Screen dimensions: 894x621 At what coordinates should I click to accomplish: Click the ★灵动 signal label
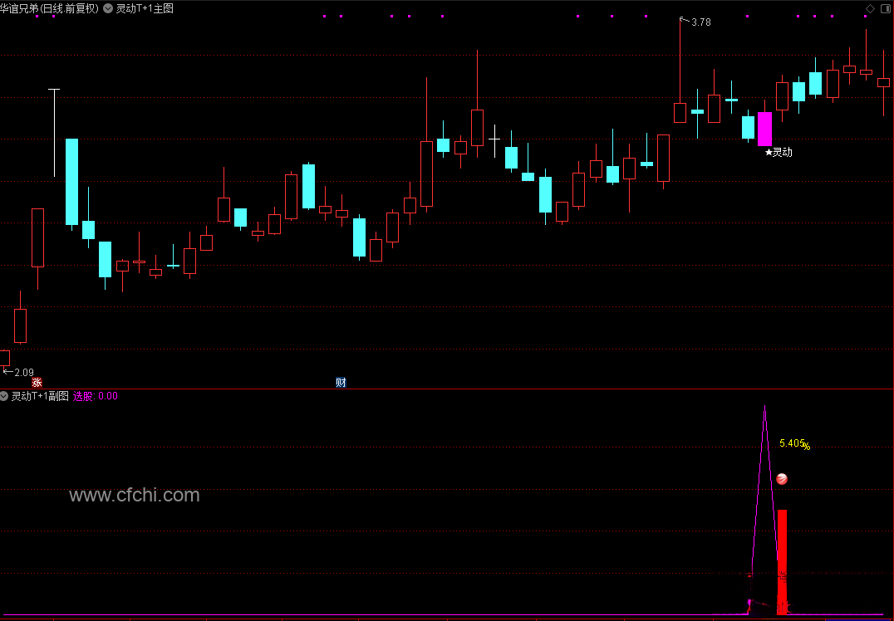779,152
